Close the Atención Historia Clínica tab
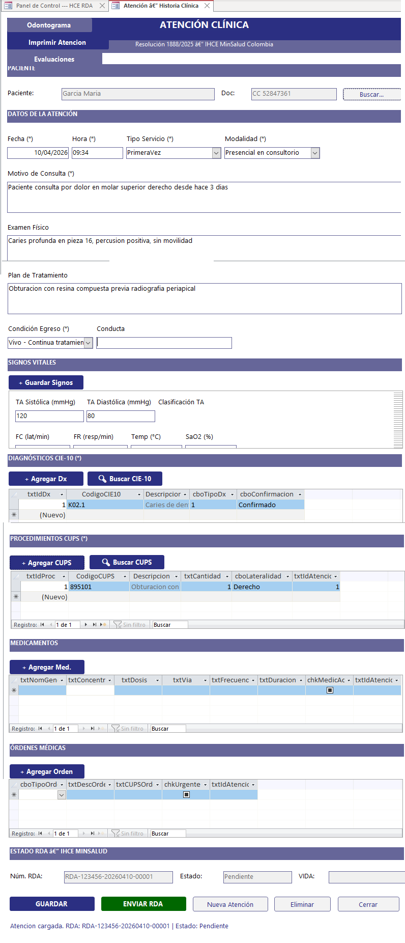Screen dimensions: 405x943 207,6
